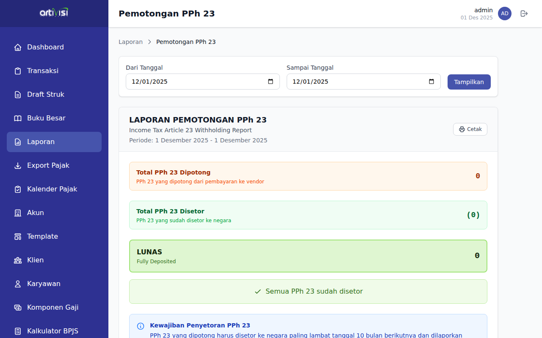Open the Karyawan sidebar entry
The image size is (542, 338).
(x=44, y=284)
